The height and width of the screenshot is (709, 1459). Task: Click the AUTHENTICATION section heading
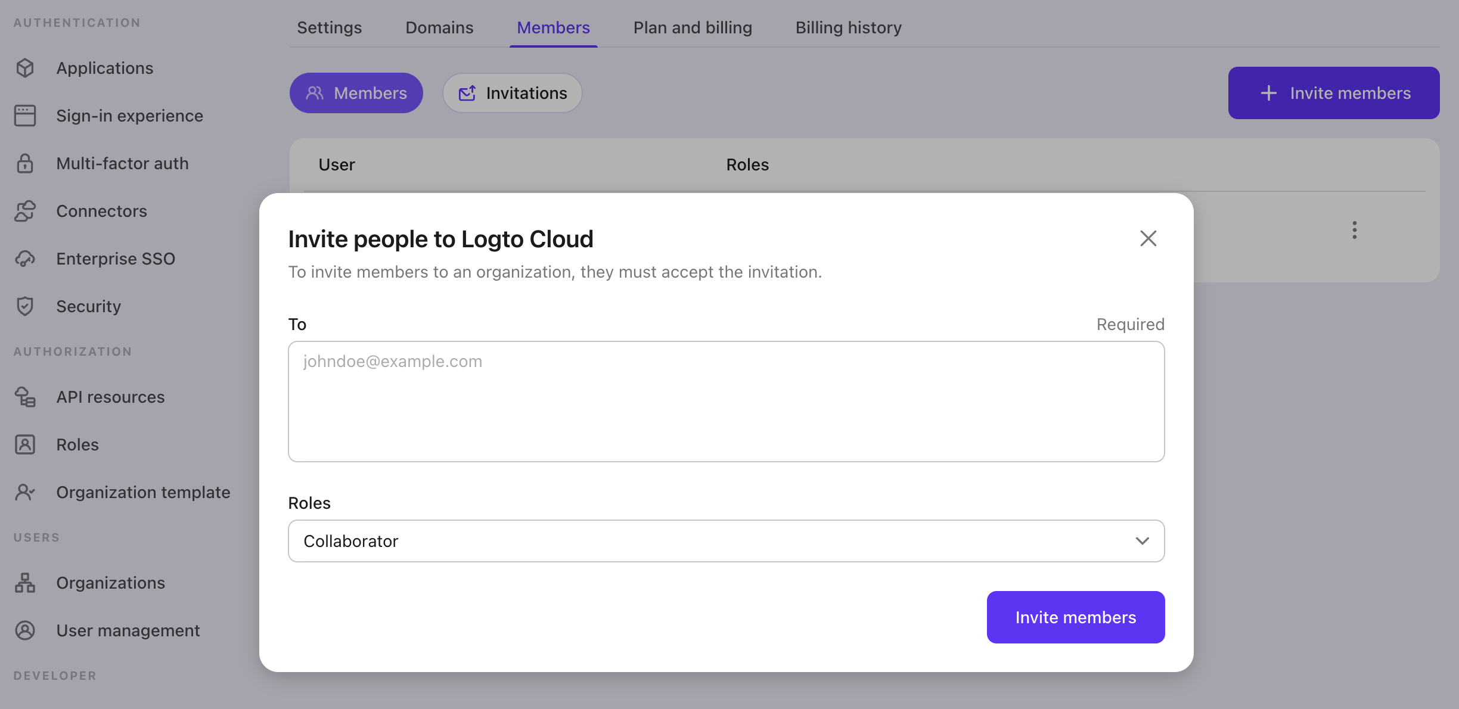click(77, 23)
